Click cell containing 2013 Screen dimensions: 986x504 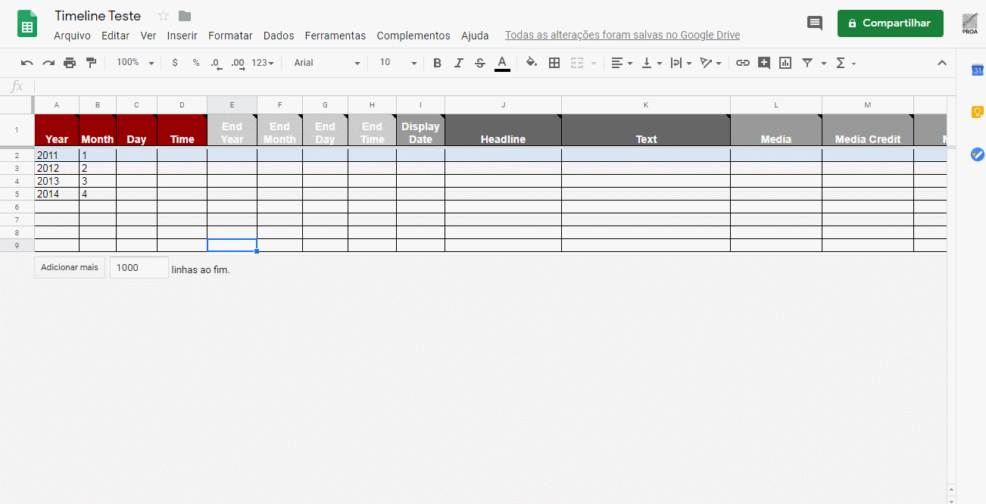point(57,181)
